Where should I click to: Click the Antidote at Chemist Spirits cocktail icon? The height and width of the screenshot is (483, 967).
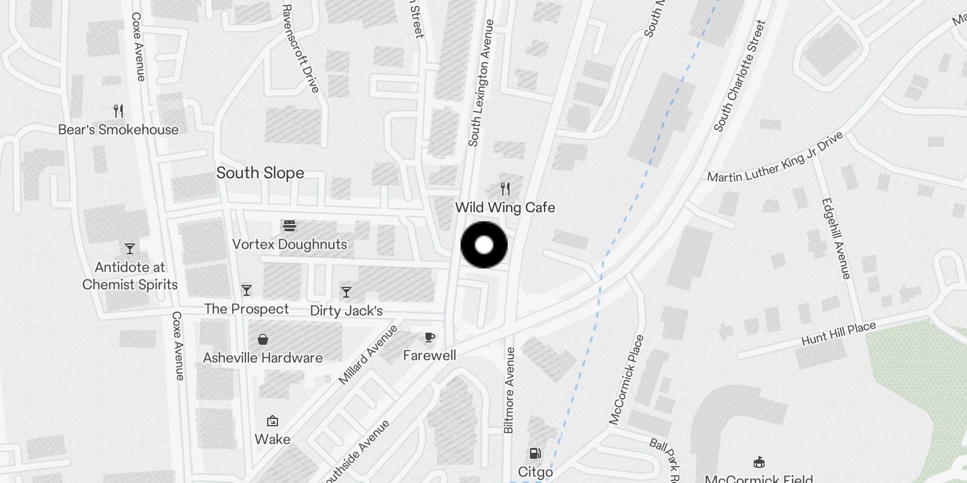tap(130, 248)
